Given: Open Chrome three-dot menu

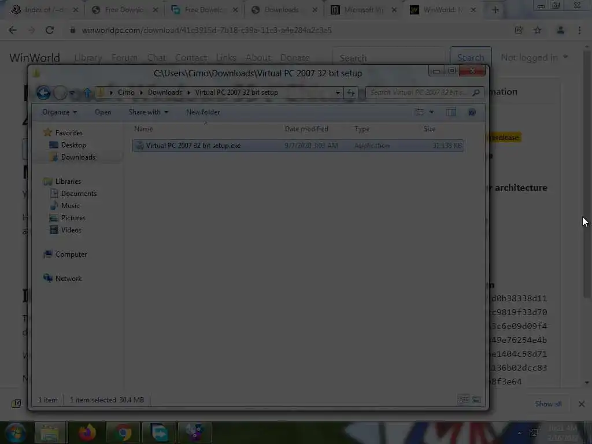Looking at the screenshot, I should point(579,30).
